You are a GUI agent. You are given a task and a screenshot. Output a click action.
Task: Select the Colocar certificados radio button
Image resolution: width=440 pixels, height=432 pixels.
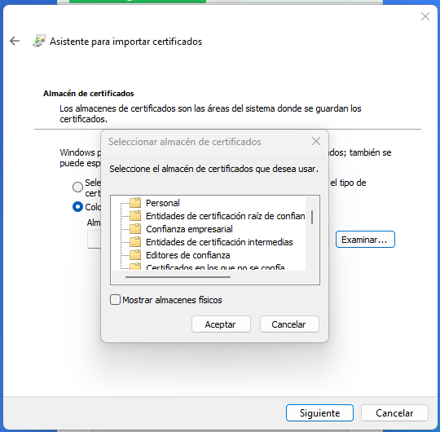(77, 206)
